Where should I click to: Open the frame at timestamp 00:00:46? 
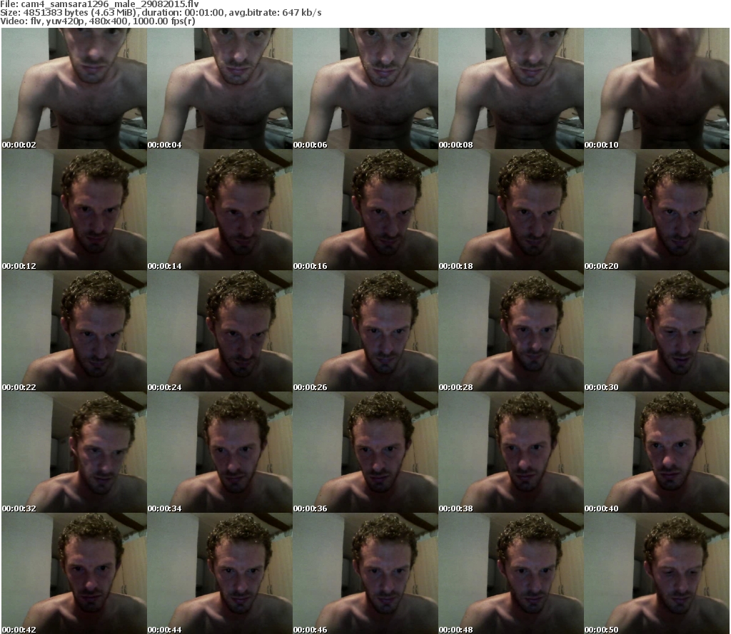click(365, 573)
